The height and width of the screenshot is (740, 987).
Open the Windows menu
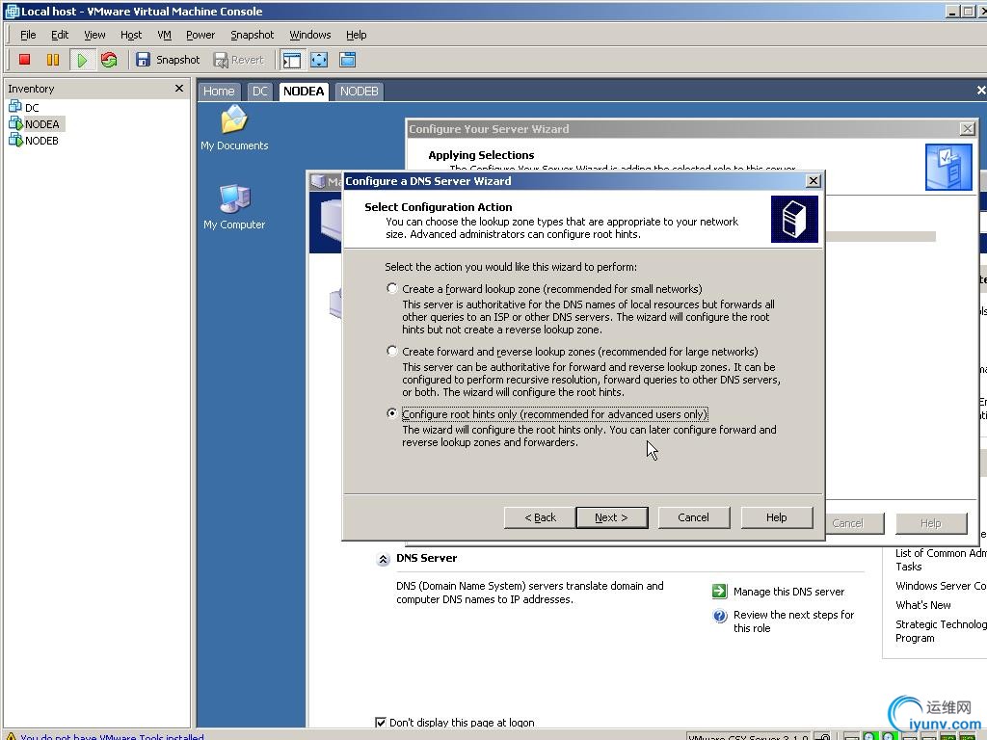(309, 35)
